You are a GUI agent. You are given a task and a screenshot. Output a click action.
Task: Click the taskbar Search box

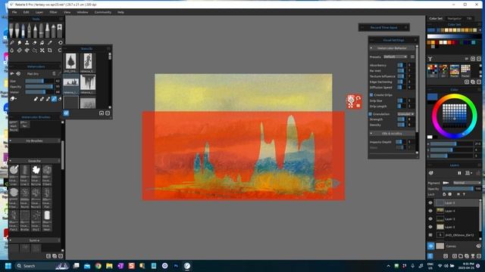[x=42, y=265]
